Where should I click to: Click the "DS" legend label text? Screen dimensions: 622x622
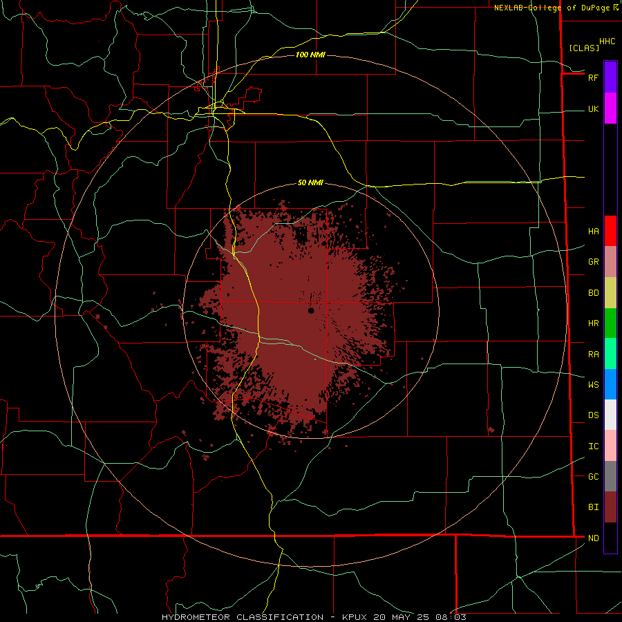coord(594,415)
